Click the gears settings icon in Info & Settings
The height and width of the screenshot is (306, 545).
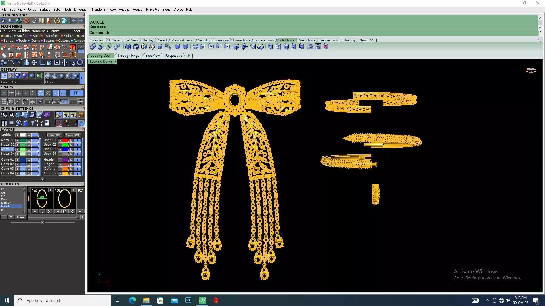tap(4, 115)
